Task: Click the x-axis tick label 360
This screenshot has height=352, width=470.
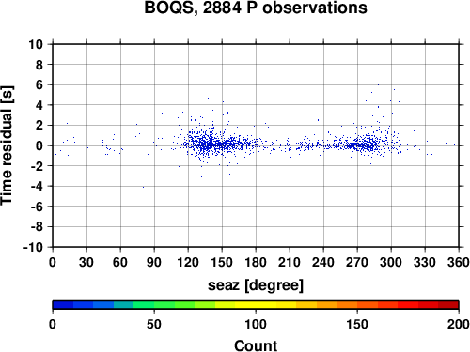Action: click(459, 262)
